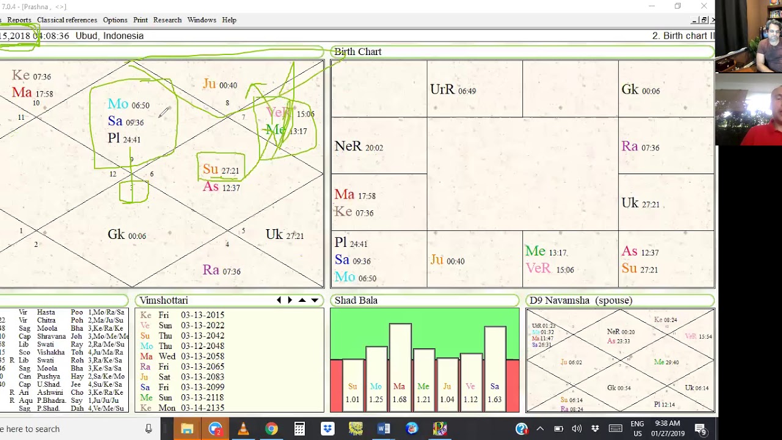Click the 2. Birth chart II header
Image resolution: width=782 pixels, height=440 pixels.
683,36
